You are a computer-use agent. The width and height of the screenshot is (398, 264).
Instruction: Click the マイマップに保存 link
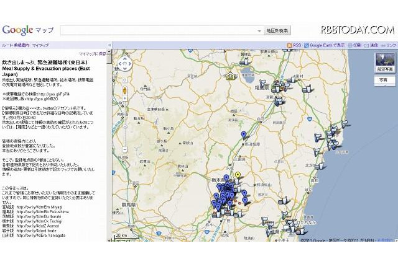[93, 54]
